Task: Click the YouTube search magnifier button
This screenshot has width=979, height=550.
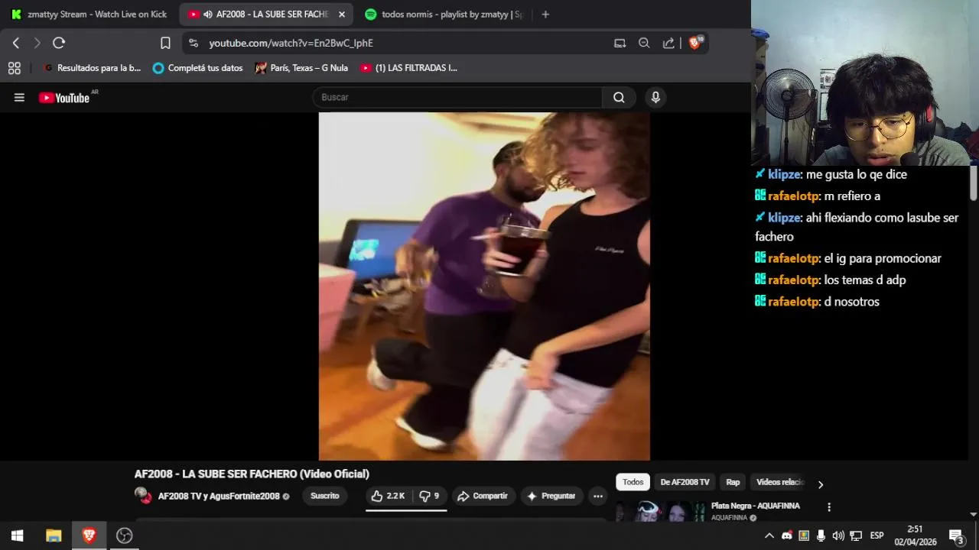Action: click(x=619, y=97)
